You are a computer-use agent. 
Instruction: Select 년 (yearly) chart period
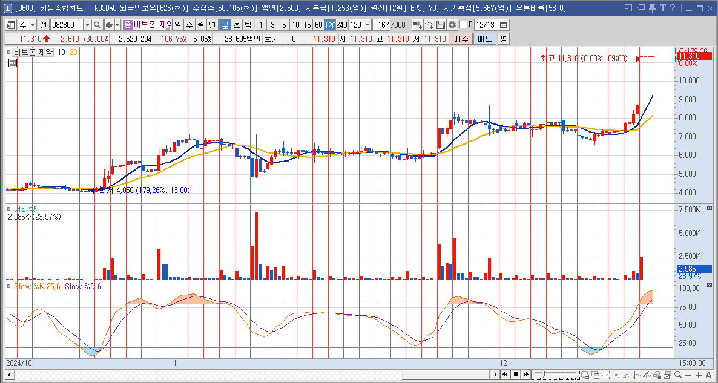212,25
